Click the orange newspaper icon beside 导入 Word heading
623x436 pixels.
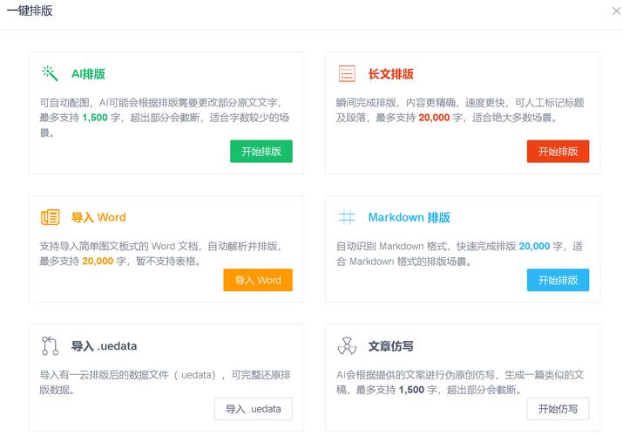coord(50,217)
